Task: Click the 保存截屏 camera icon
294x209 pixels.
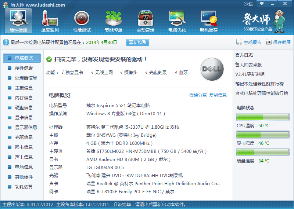Action: click(268, 42)
